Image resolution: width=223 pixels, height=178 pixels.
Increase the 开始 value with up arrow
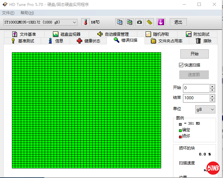coord(212,86)
